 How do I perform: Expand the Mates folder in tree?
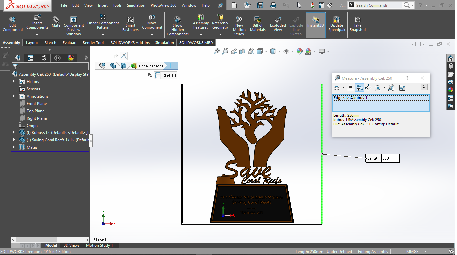[x=14, y=147]
